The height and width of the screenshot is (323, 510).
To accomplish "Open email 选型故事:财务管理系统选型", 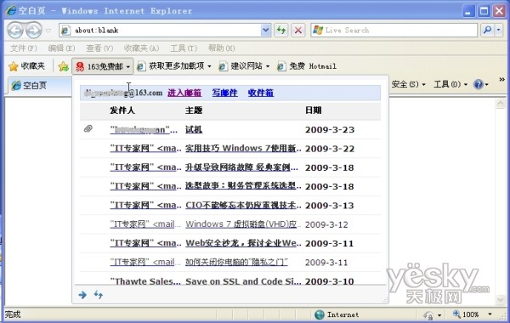I will (243, 186).
